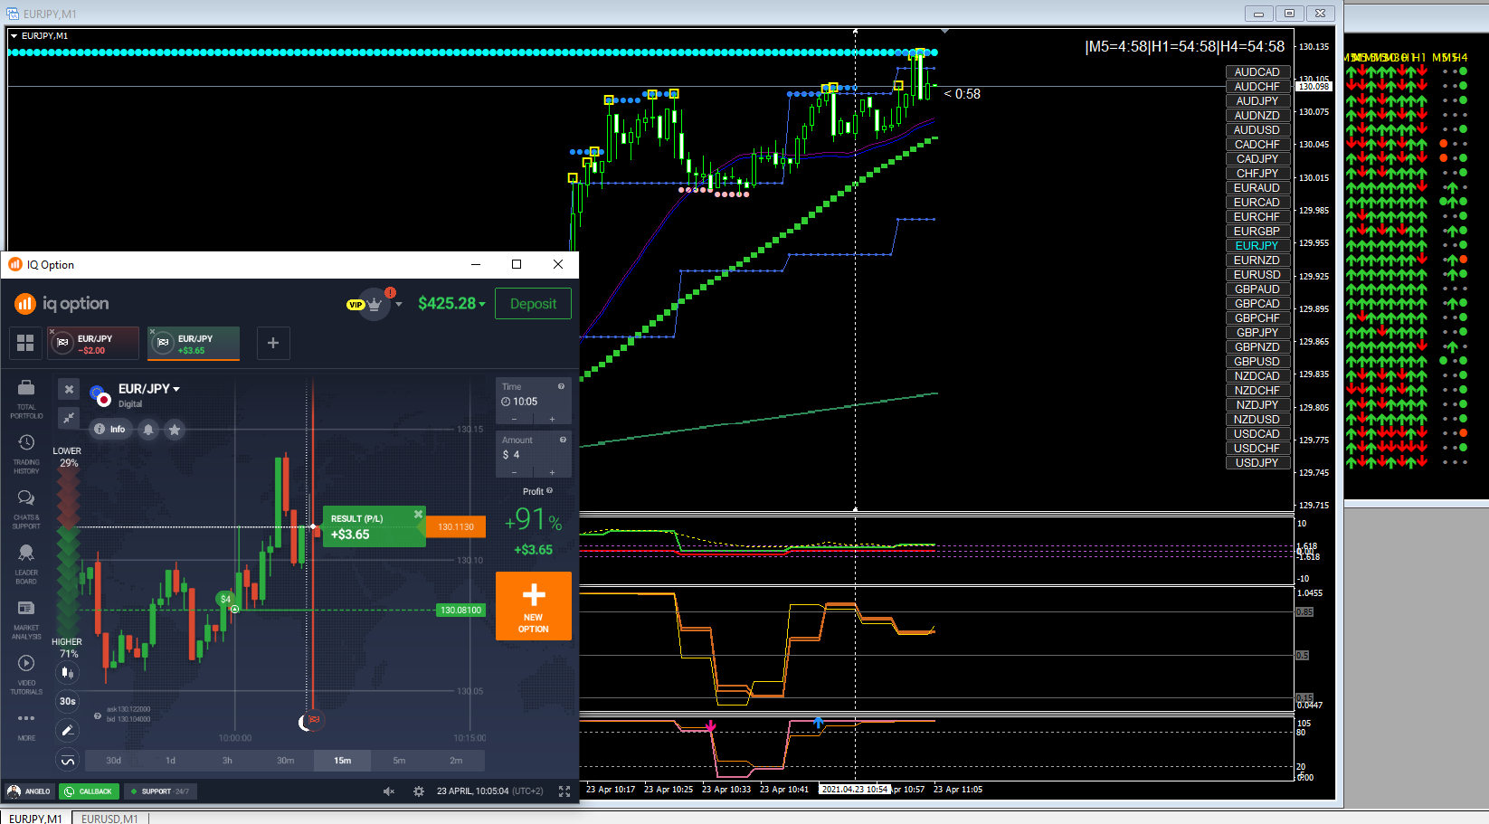
Task: Click the Deposit button
Action: click(x=534, y=304)
